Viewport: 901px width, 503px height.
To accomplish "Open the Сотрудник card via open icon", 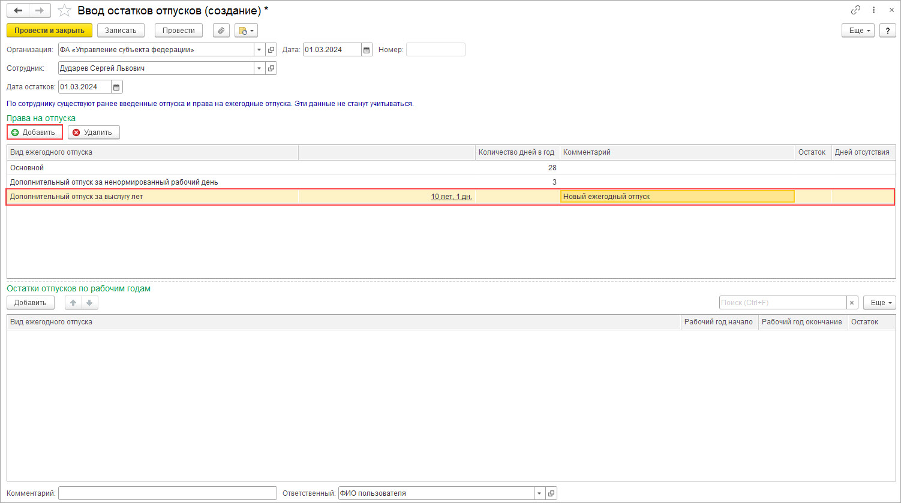I will (x=271, y=68).
